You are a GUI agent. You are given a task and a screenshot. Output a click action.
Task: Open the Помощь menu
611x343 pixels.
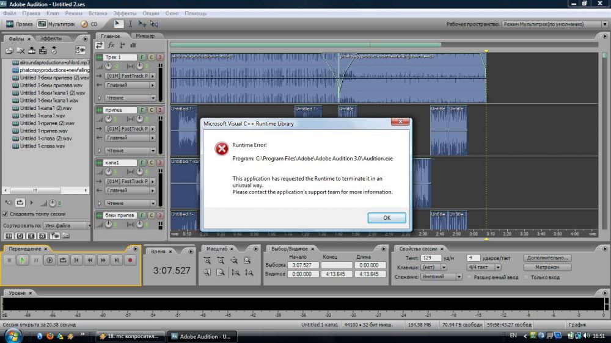tap(196, 13)
